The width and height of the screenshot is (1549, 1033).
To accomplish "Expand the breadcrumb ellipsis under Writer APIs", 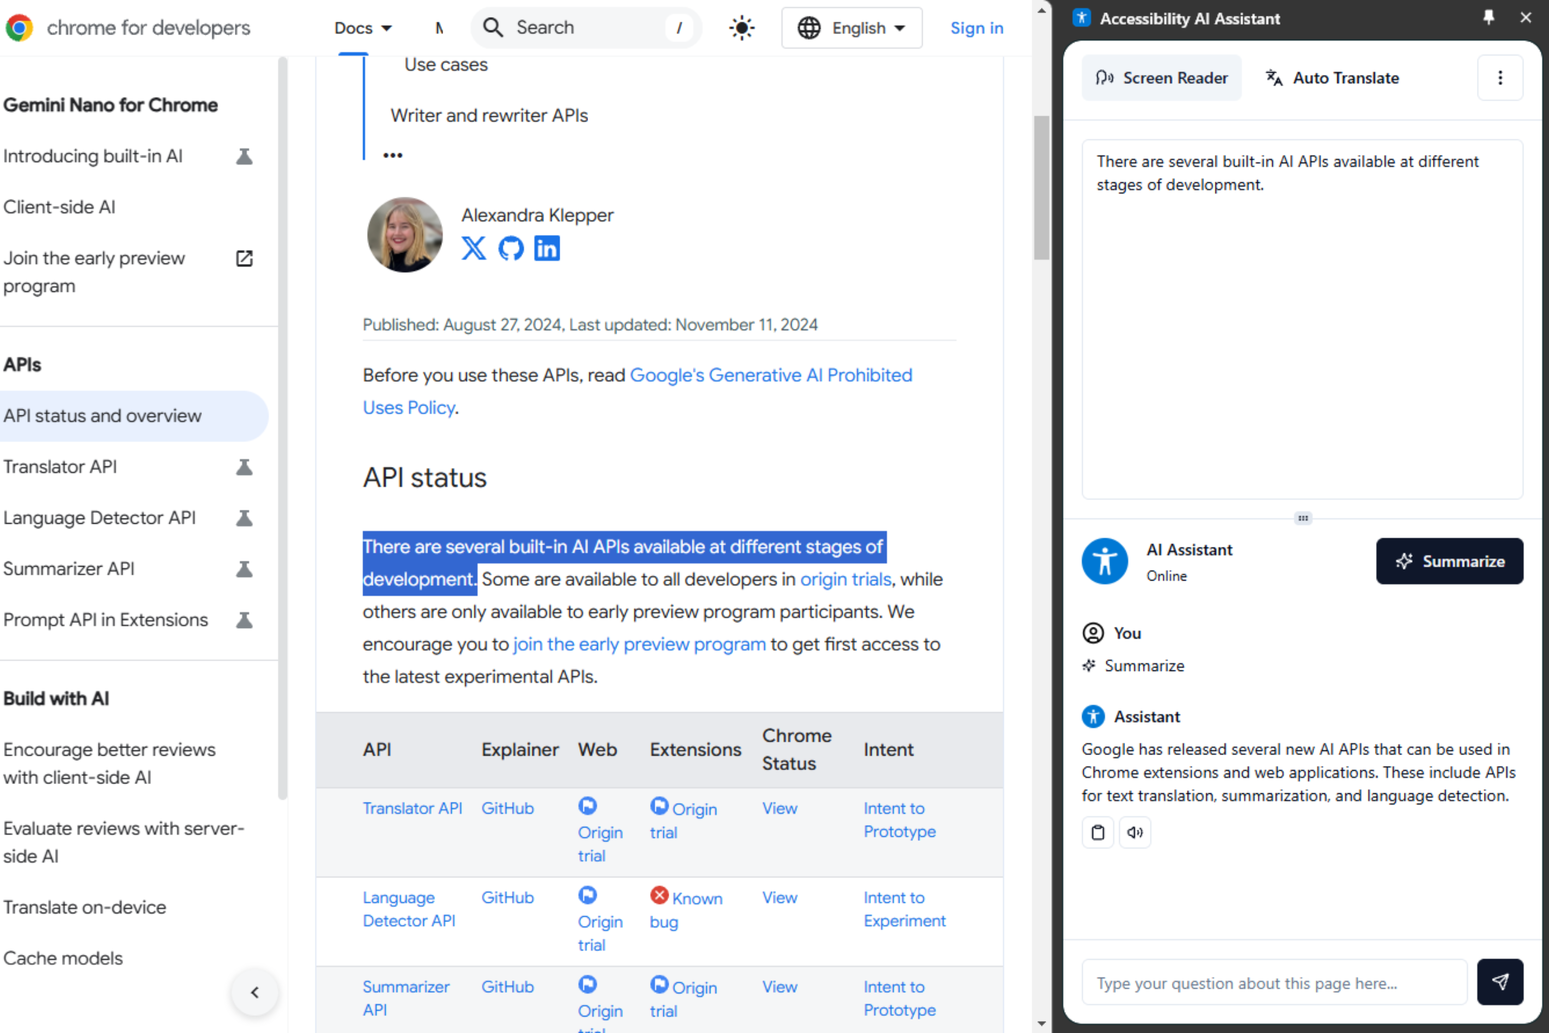I will (x=392, y=155).
